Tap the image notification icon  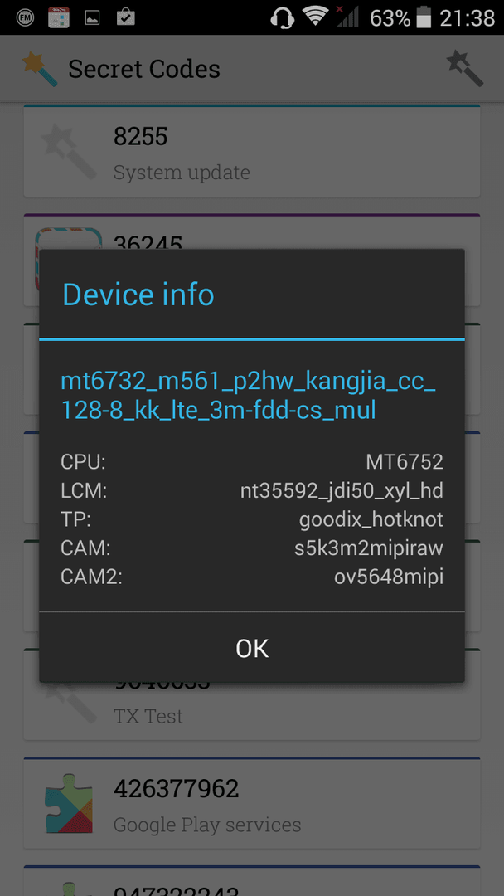93,18
